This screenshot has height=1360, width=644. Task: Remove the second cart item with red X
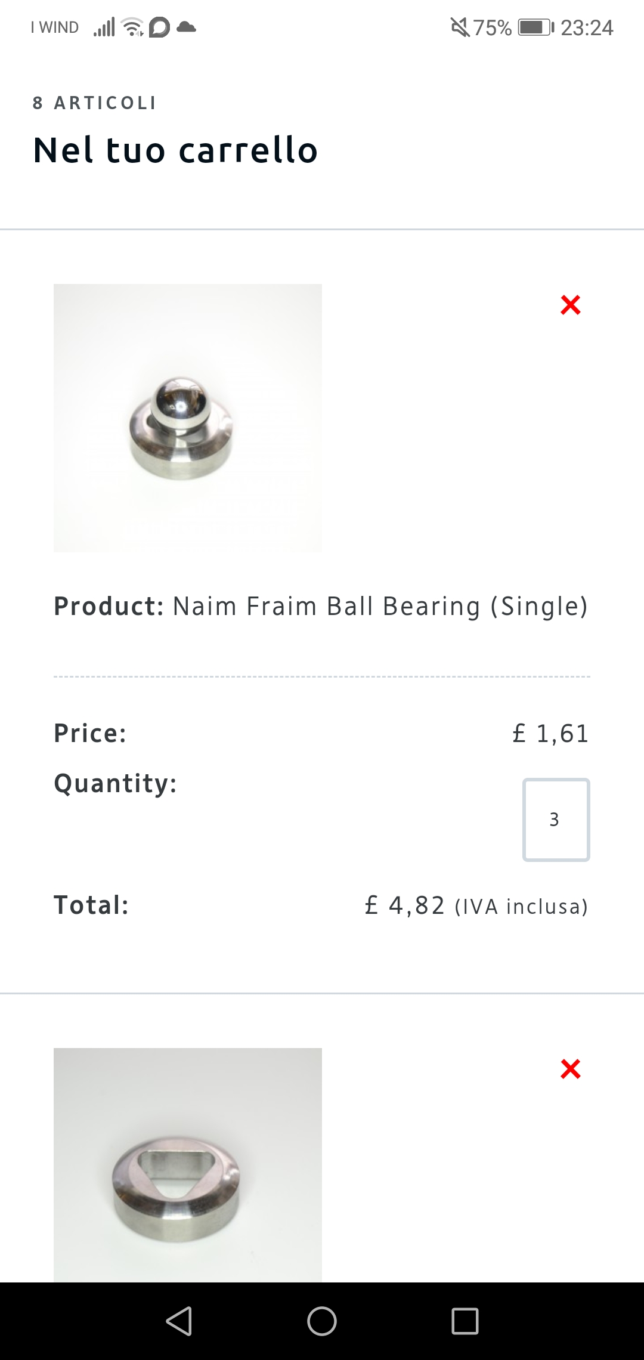[x=571, y=1069]
